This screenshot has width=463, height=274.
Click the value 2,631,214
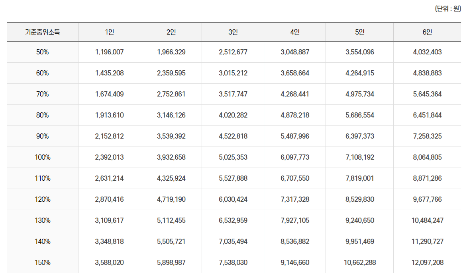coord(109,178)
